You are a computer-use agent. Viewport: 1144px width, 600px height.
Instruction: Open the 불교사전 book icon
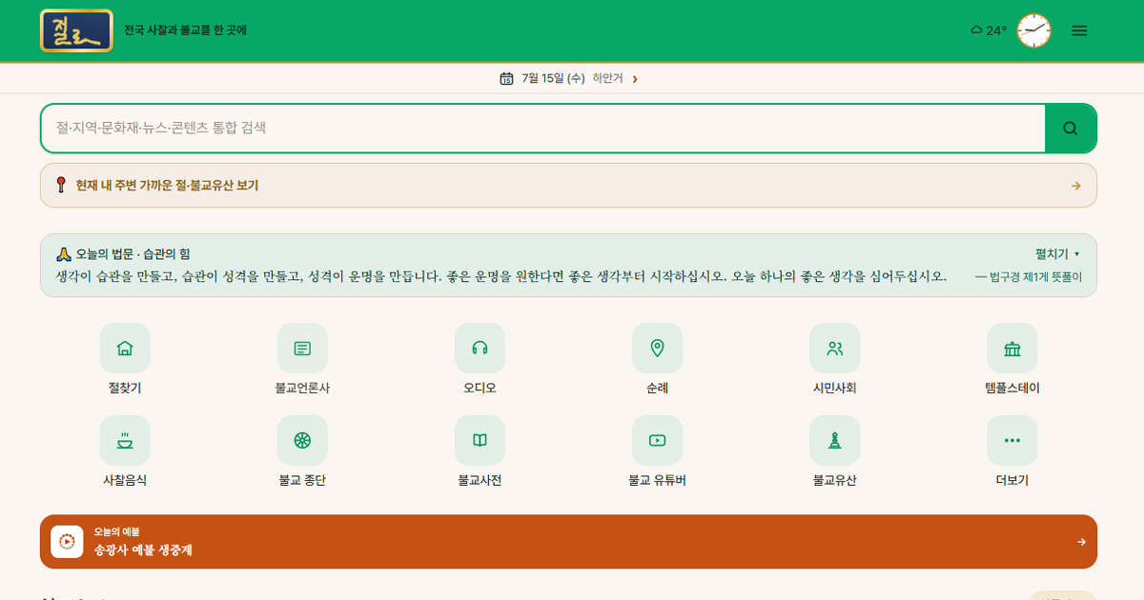pos(480,440)
